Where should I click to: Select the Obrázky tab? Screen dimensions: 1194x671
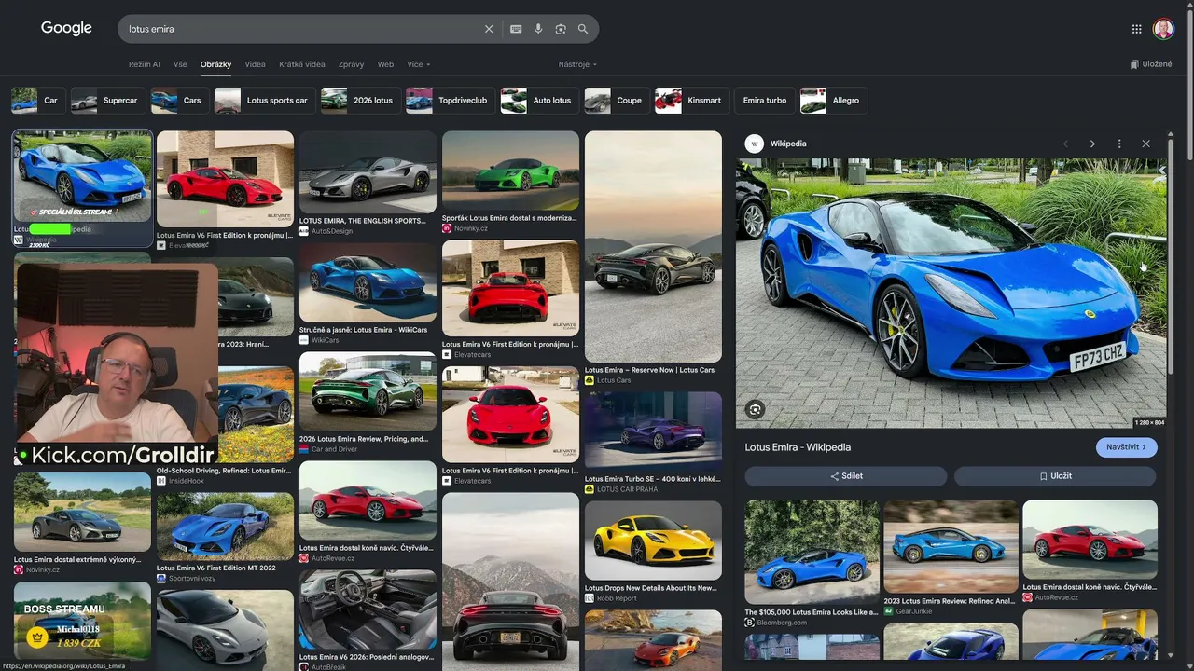[x=215, y=64]
